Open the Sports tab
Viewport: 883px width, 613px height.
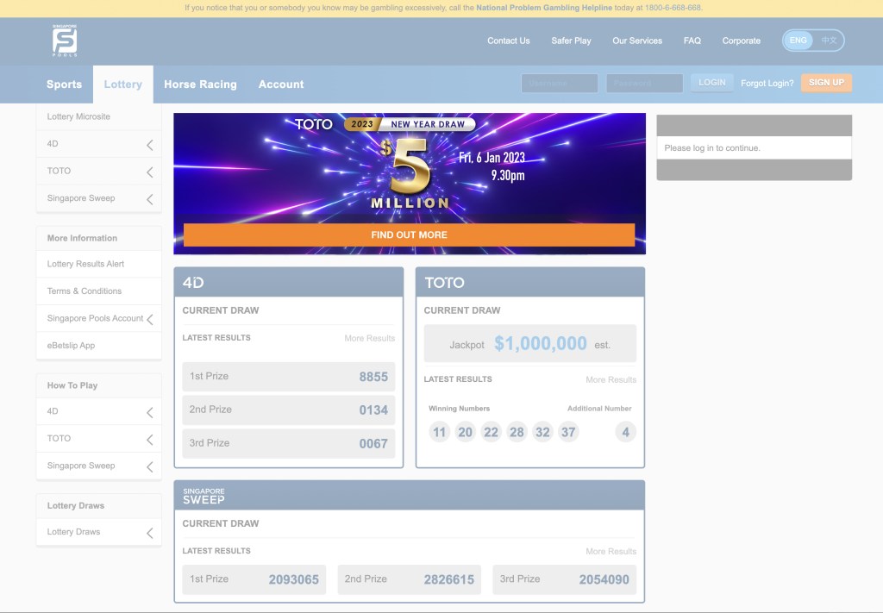[x=64, y=84]
